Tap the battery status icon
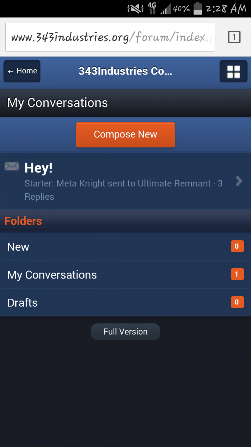 click(197, 8)
